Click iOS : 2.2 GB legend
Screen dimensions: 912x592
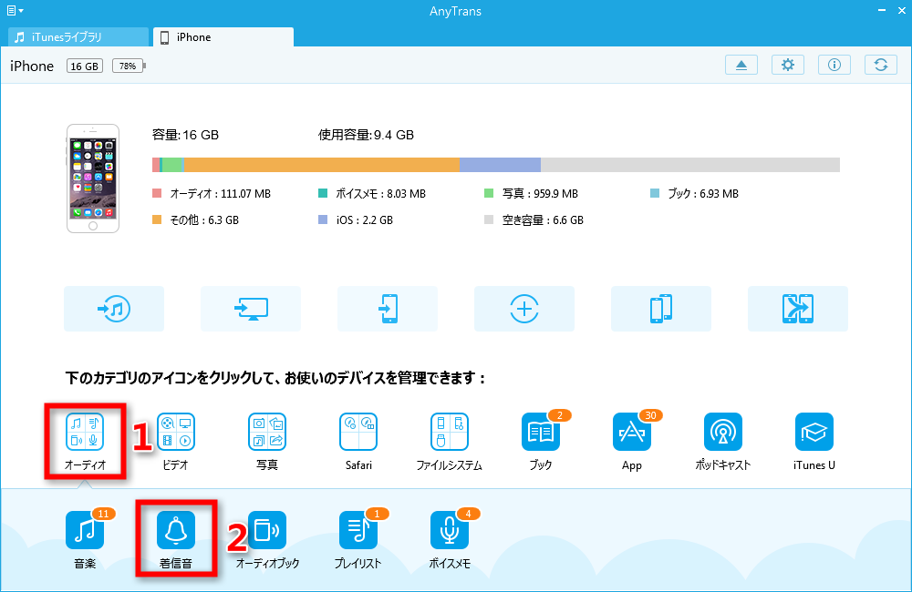356,220
